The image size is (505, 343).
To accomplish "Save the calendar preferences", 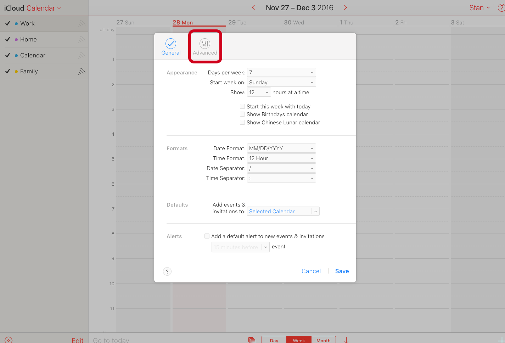I will point(342,271).
